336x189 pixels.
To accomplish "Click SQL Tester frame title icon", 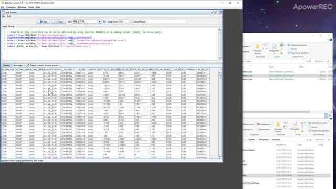I will click(3, 13).
